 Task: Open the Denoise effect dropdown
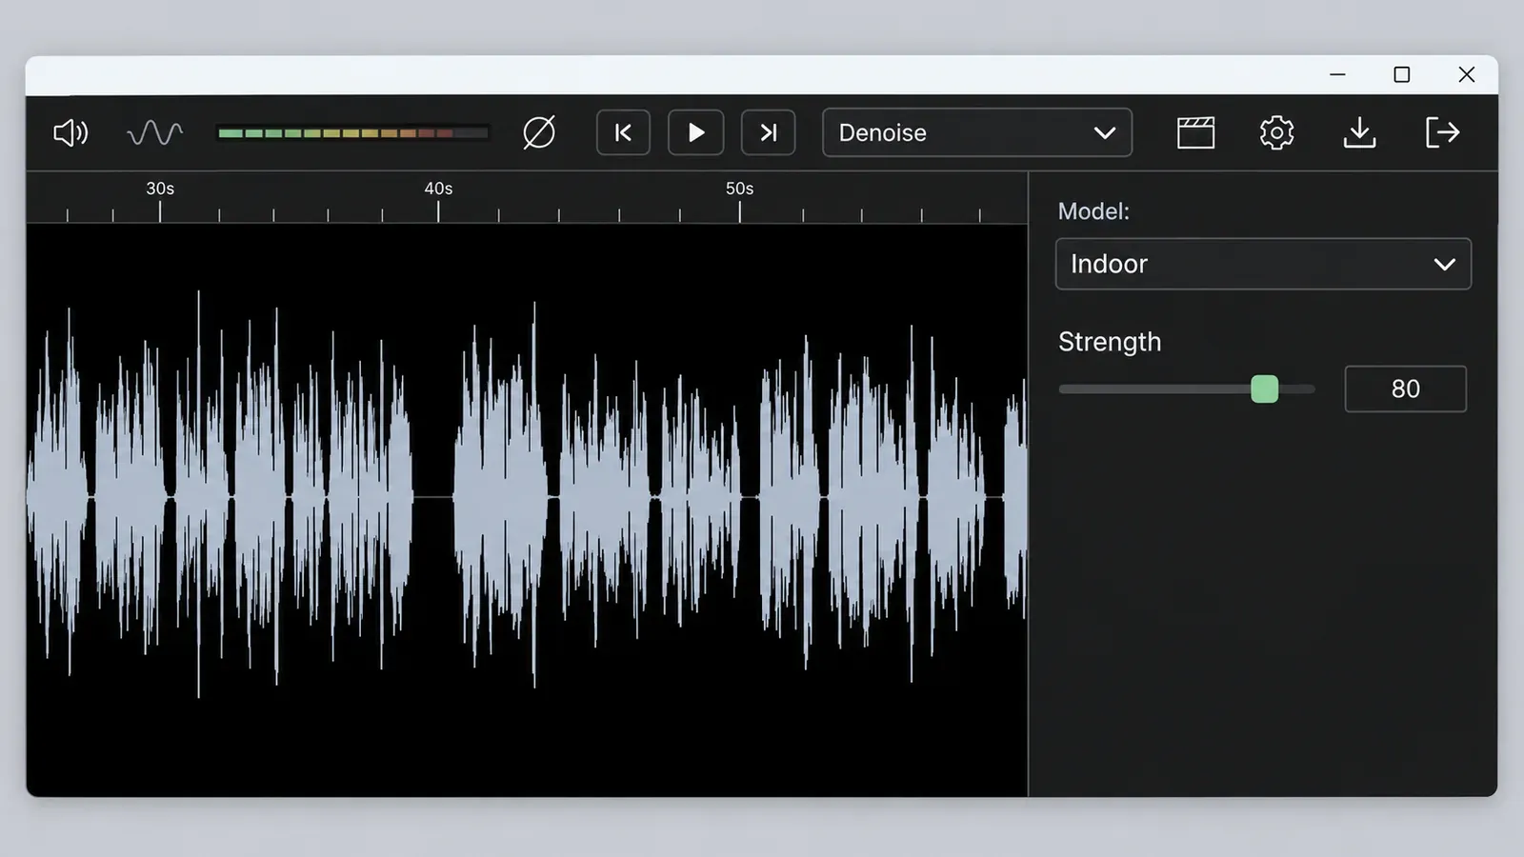click(977, 132)
